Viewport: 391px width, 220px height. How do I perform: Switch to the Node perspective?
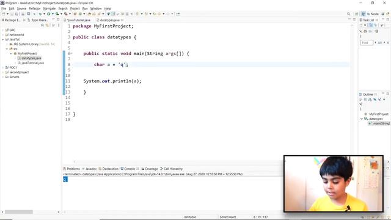[373, 14]
